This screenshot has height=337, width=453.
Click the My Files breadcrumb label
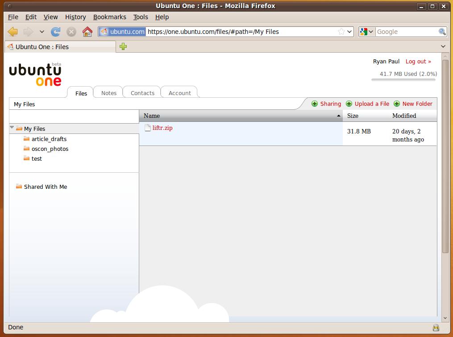(24, 104)
